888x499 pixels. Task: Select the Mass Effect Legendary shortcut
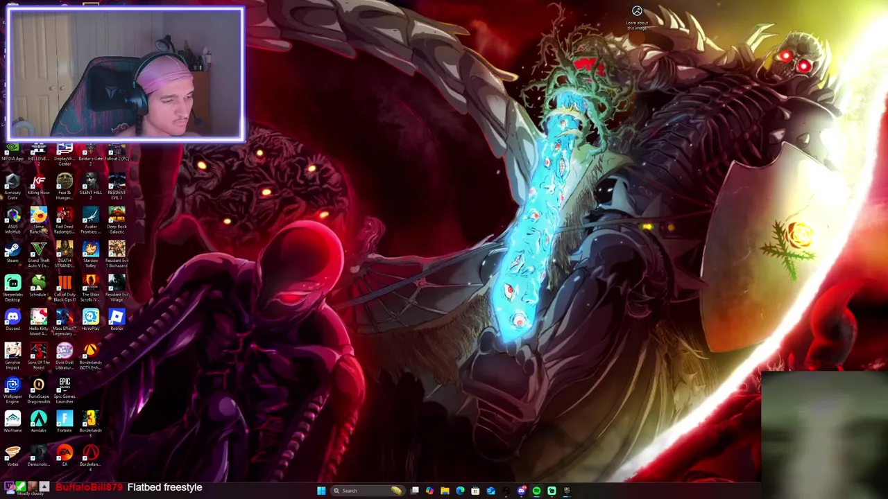pyautogui.click(x=65, y=322)
